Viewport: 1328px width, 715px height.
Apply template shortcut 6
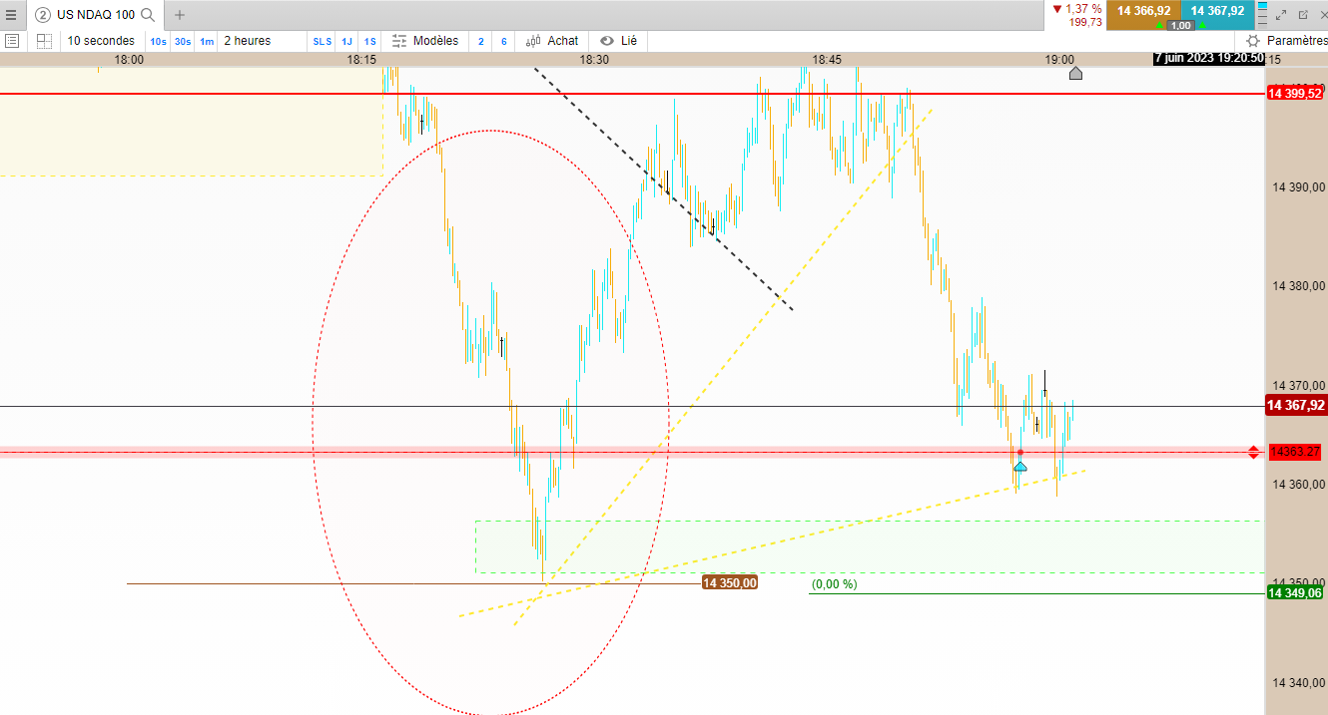(503, 41)
